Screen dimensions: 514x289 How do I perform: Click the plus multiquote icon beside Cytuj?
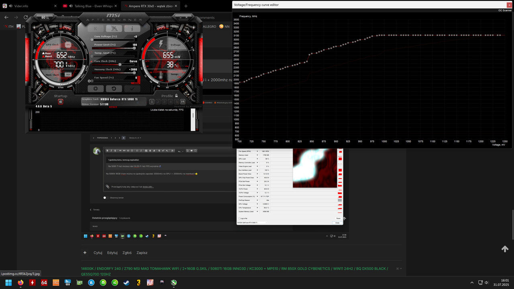pos(85,253)
